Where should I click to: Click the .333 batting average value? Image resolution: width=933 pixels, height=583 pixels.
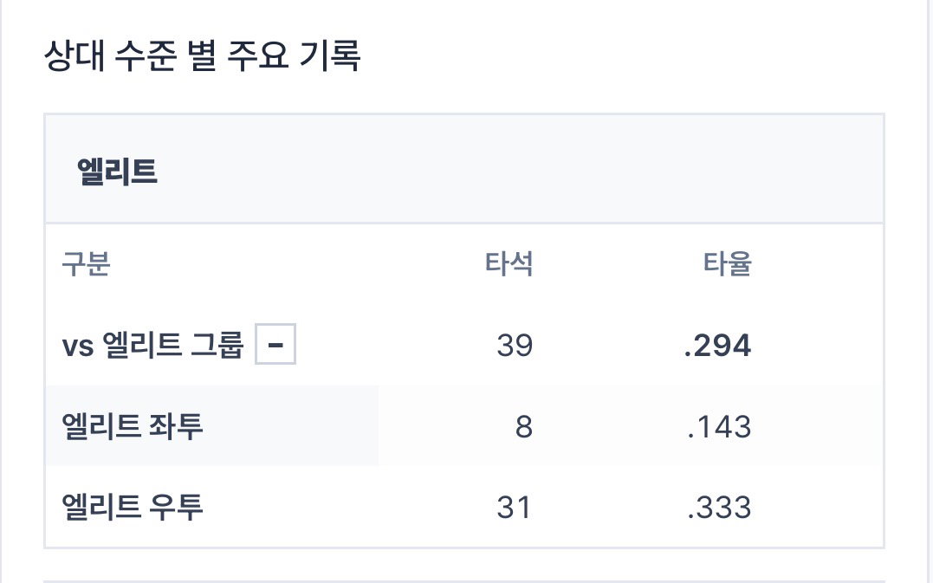(719, 508)
